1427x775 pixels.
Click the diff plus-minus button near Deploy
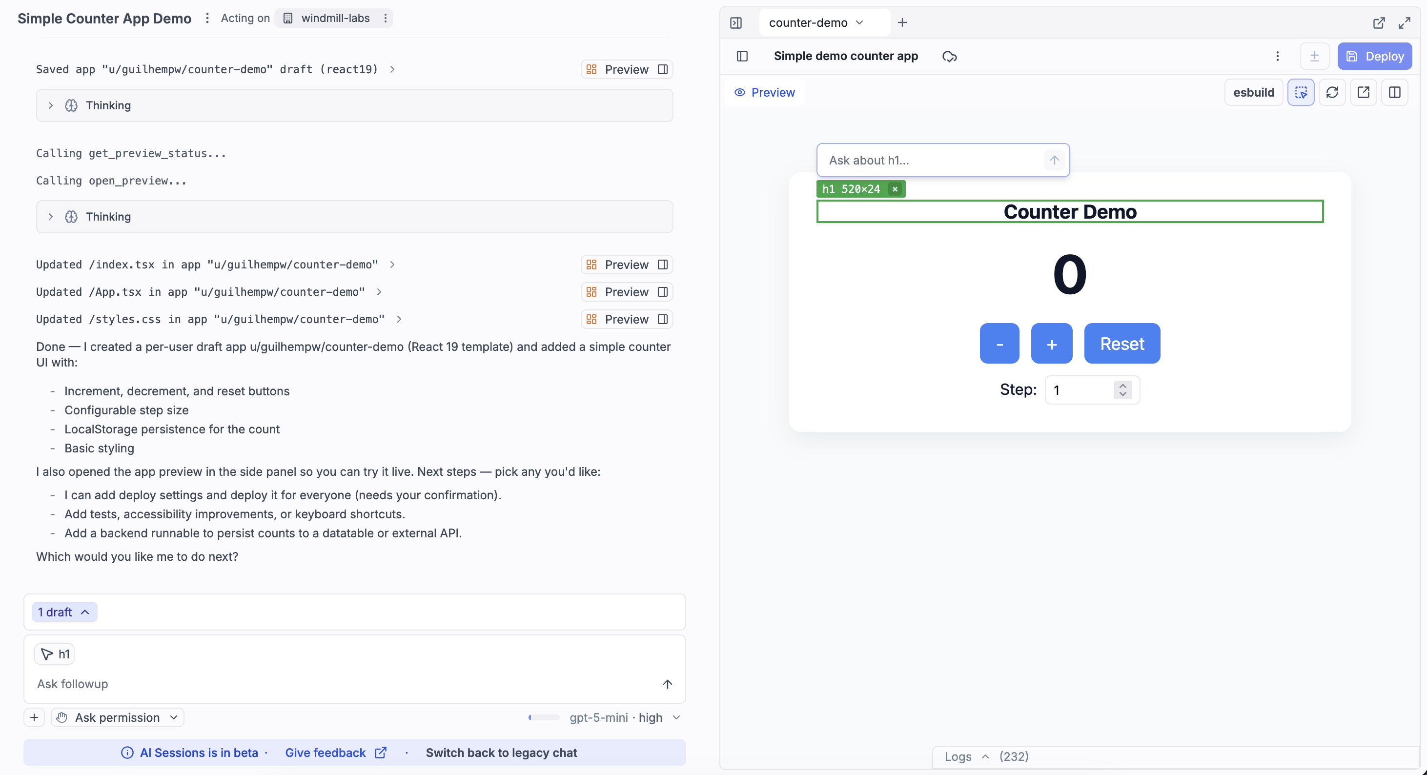coord(1314,56)
